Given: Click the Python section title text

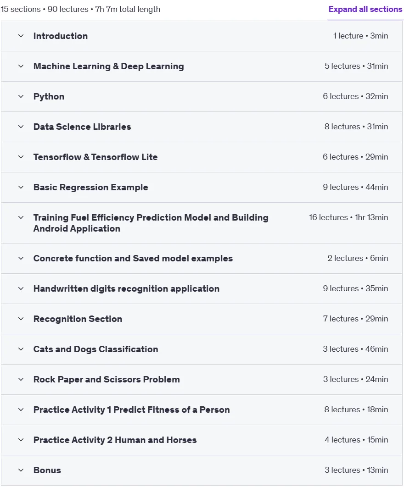Looking at the screenshot, I should [49, 97].
